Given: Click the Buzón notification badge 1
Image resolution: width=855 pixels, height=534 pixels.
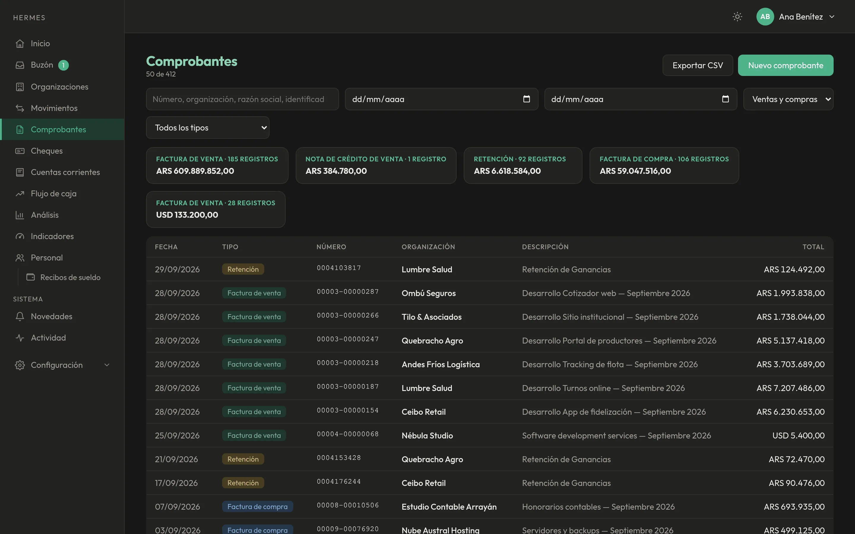Looking at the screenshot, I should coord(63,65).
